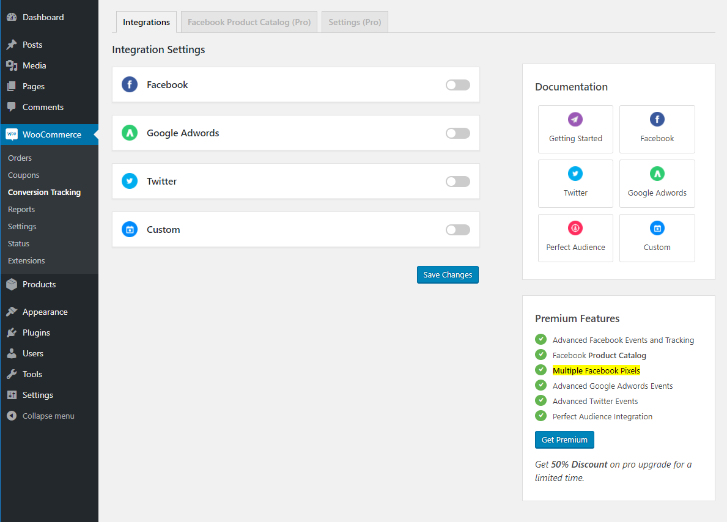
Task: Click Advanced Facebook Events and Tracking text
Action: click(623, 340)
